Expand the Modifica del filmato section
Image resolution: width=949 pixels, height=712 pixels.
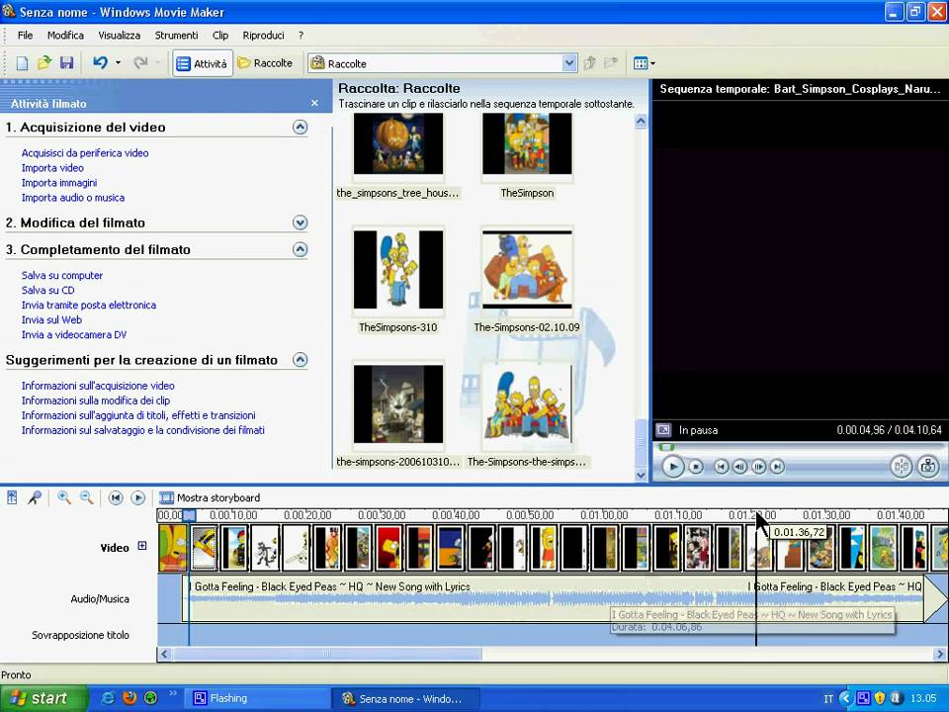301,222
